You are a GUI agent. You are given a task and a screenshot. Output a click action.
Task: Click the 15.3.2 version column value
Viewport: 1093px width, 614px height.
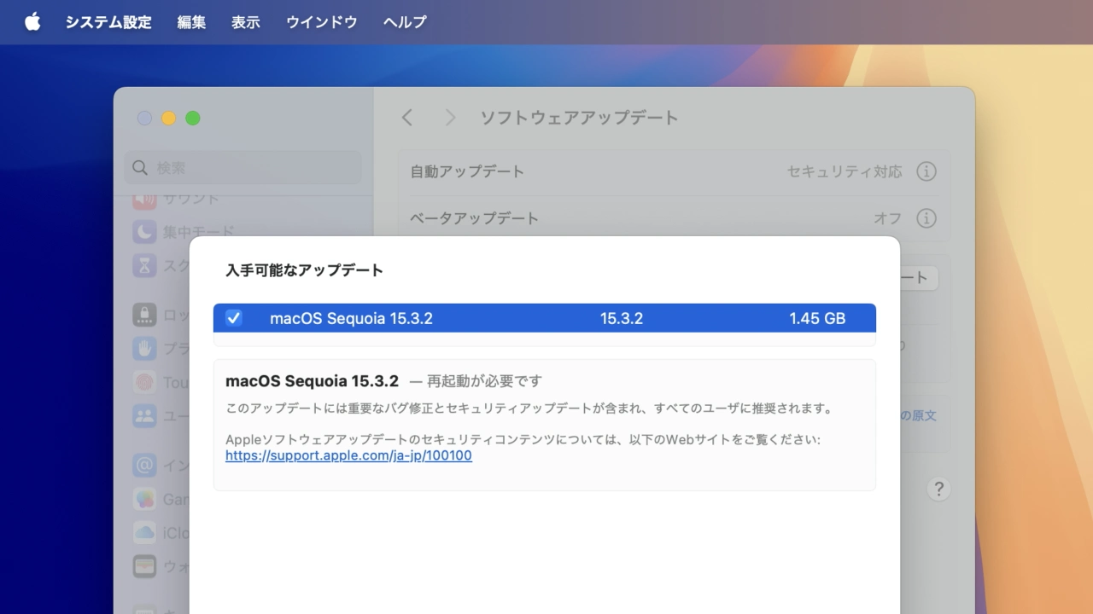pos(622,318)
